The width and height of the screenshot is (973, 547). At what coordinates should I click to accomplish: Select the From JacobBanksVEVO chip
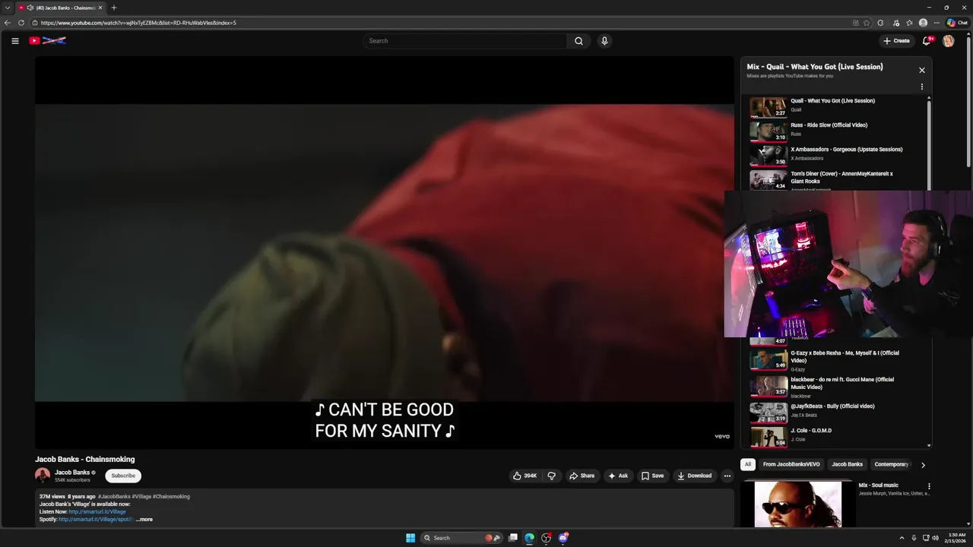click(x=791, y=464)
